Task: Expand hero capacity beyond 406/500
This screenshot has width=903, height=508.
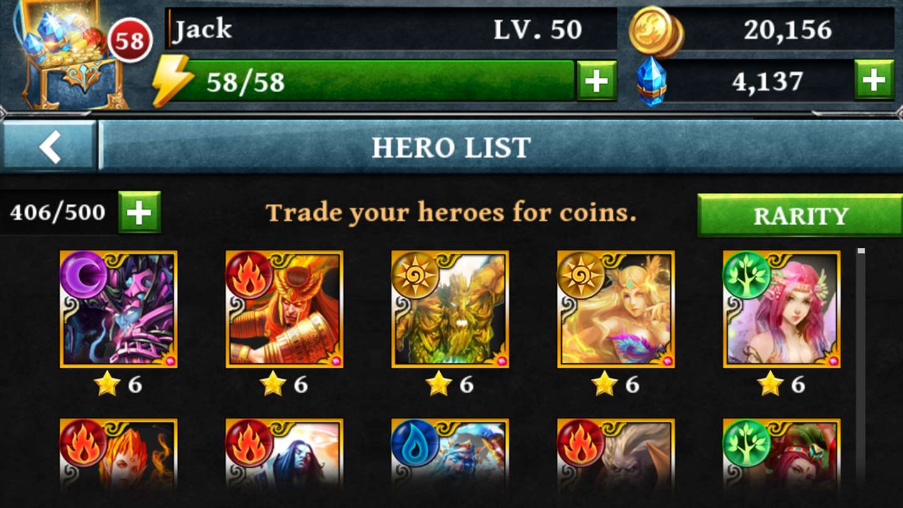Action: coord(139,212)
